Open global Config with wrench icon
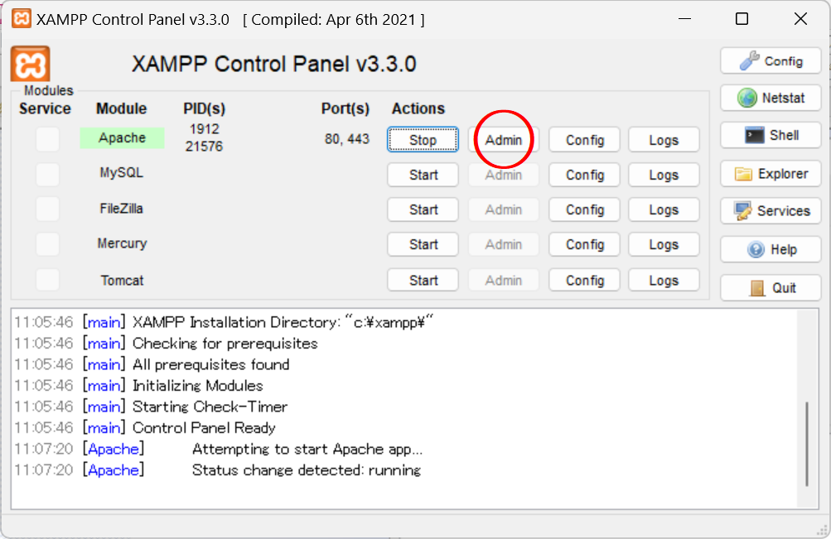 [771, 61]
